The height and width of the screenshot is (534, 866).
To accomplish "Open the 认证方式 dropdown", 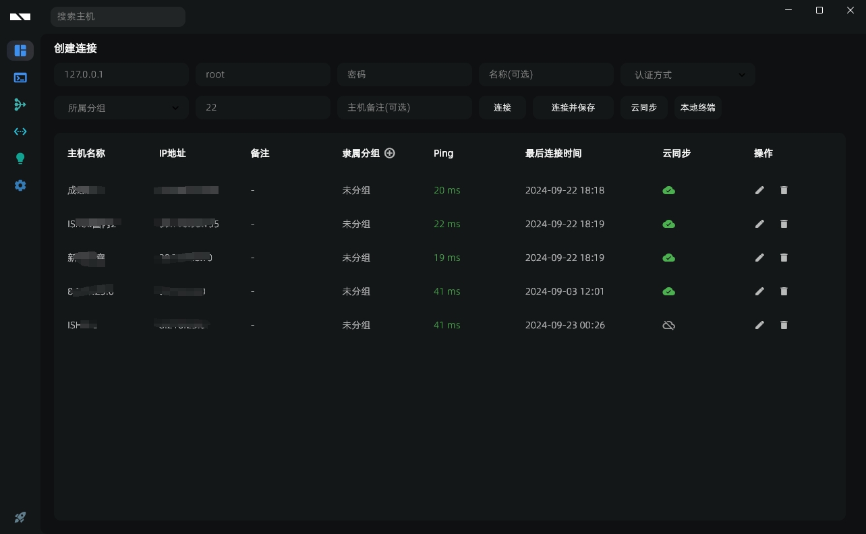I will (x=688, y=75).
